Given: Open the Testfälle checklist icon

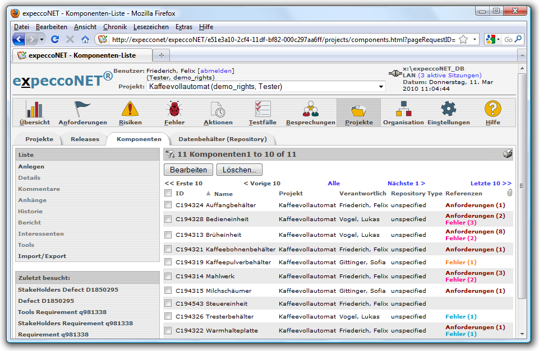Looking at the screenshot, I should [262, 109].
